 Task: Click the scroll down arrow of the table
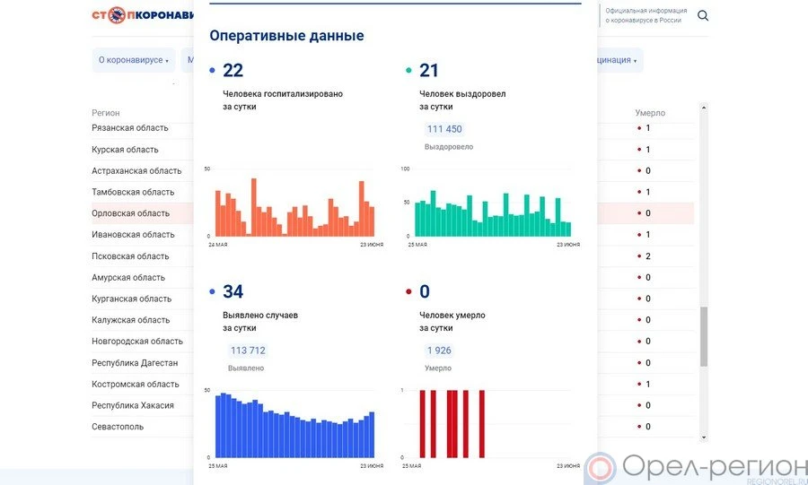[x=703, y=437]
